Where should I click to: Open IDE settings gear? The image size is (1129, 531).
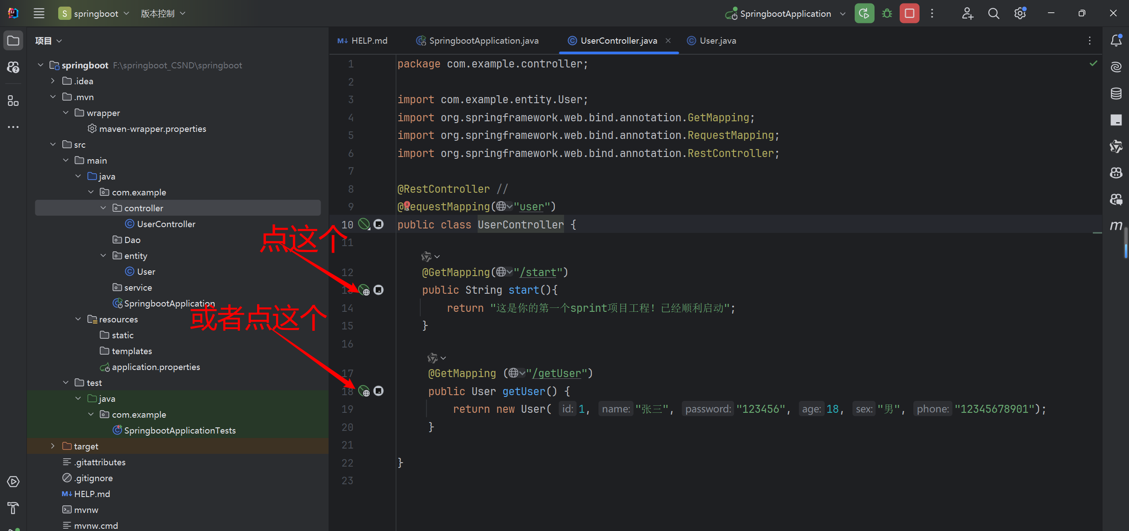coord(1020,14)
